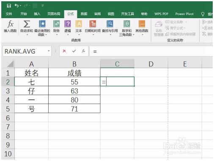This screenshot has height=161, width=214.
Task: Confirm formula entry with the checkmark
Action: [x=74, y=51]
